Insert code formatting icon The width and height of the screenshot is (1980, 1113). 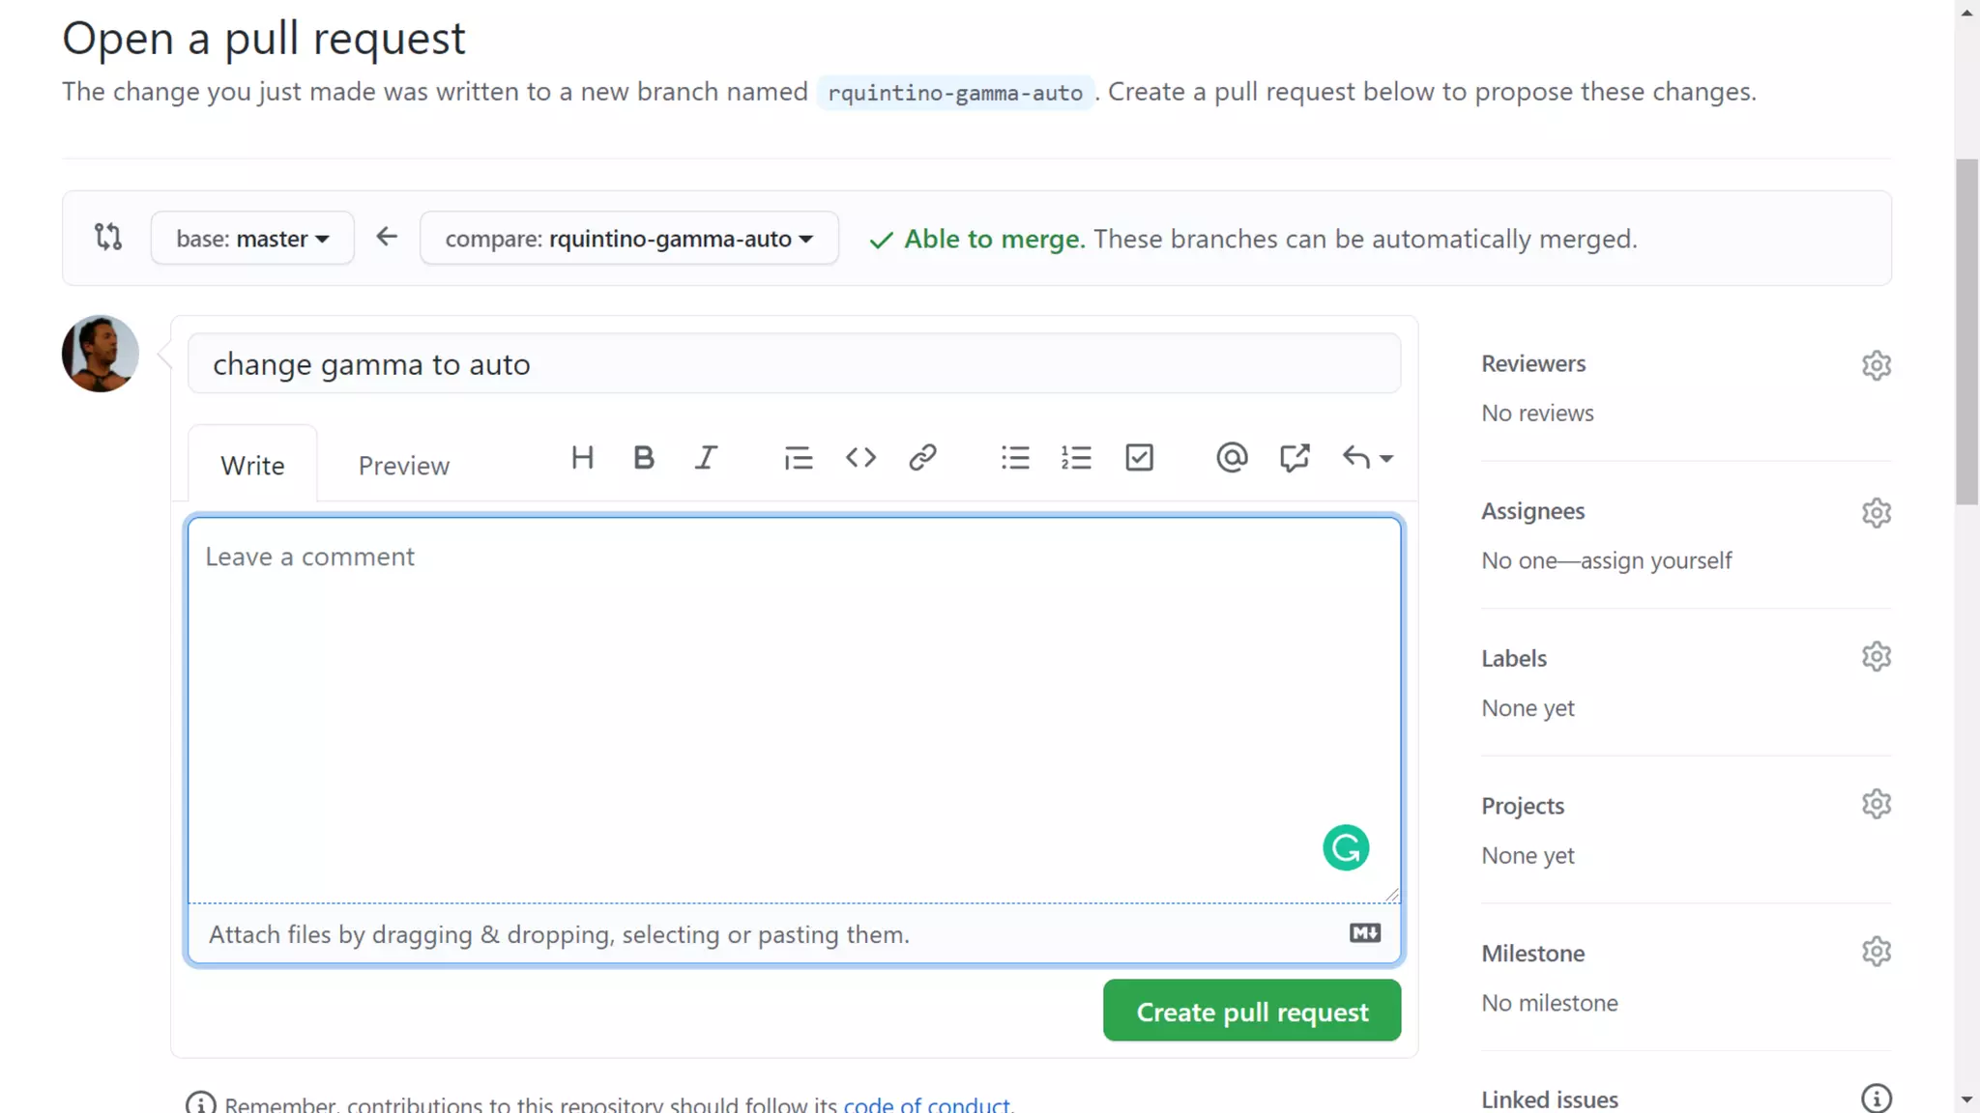860,458
